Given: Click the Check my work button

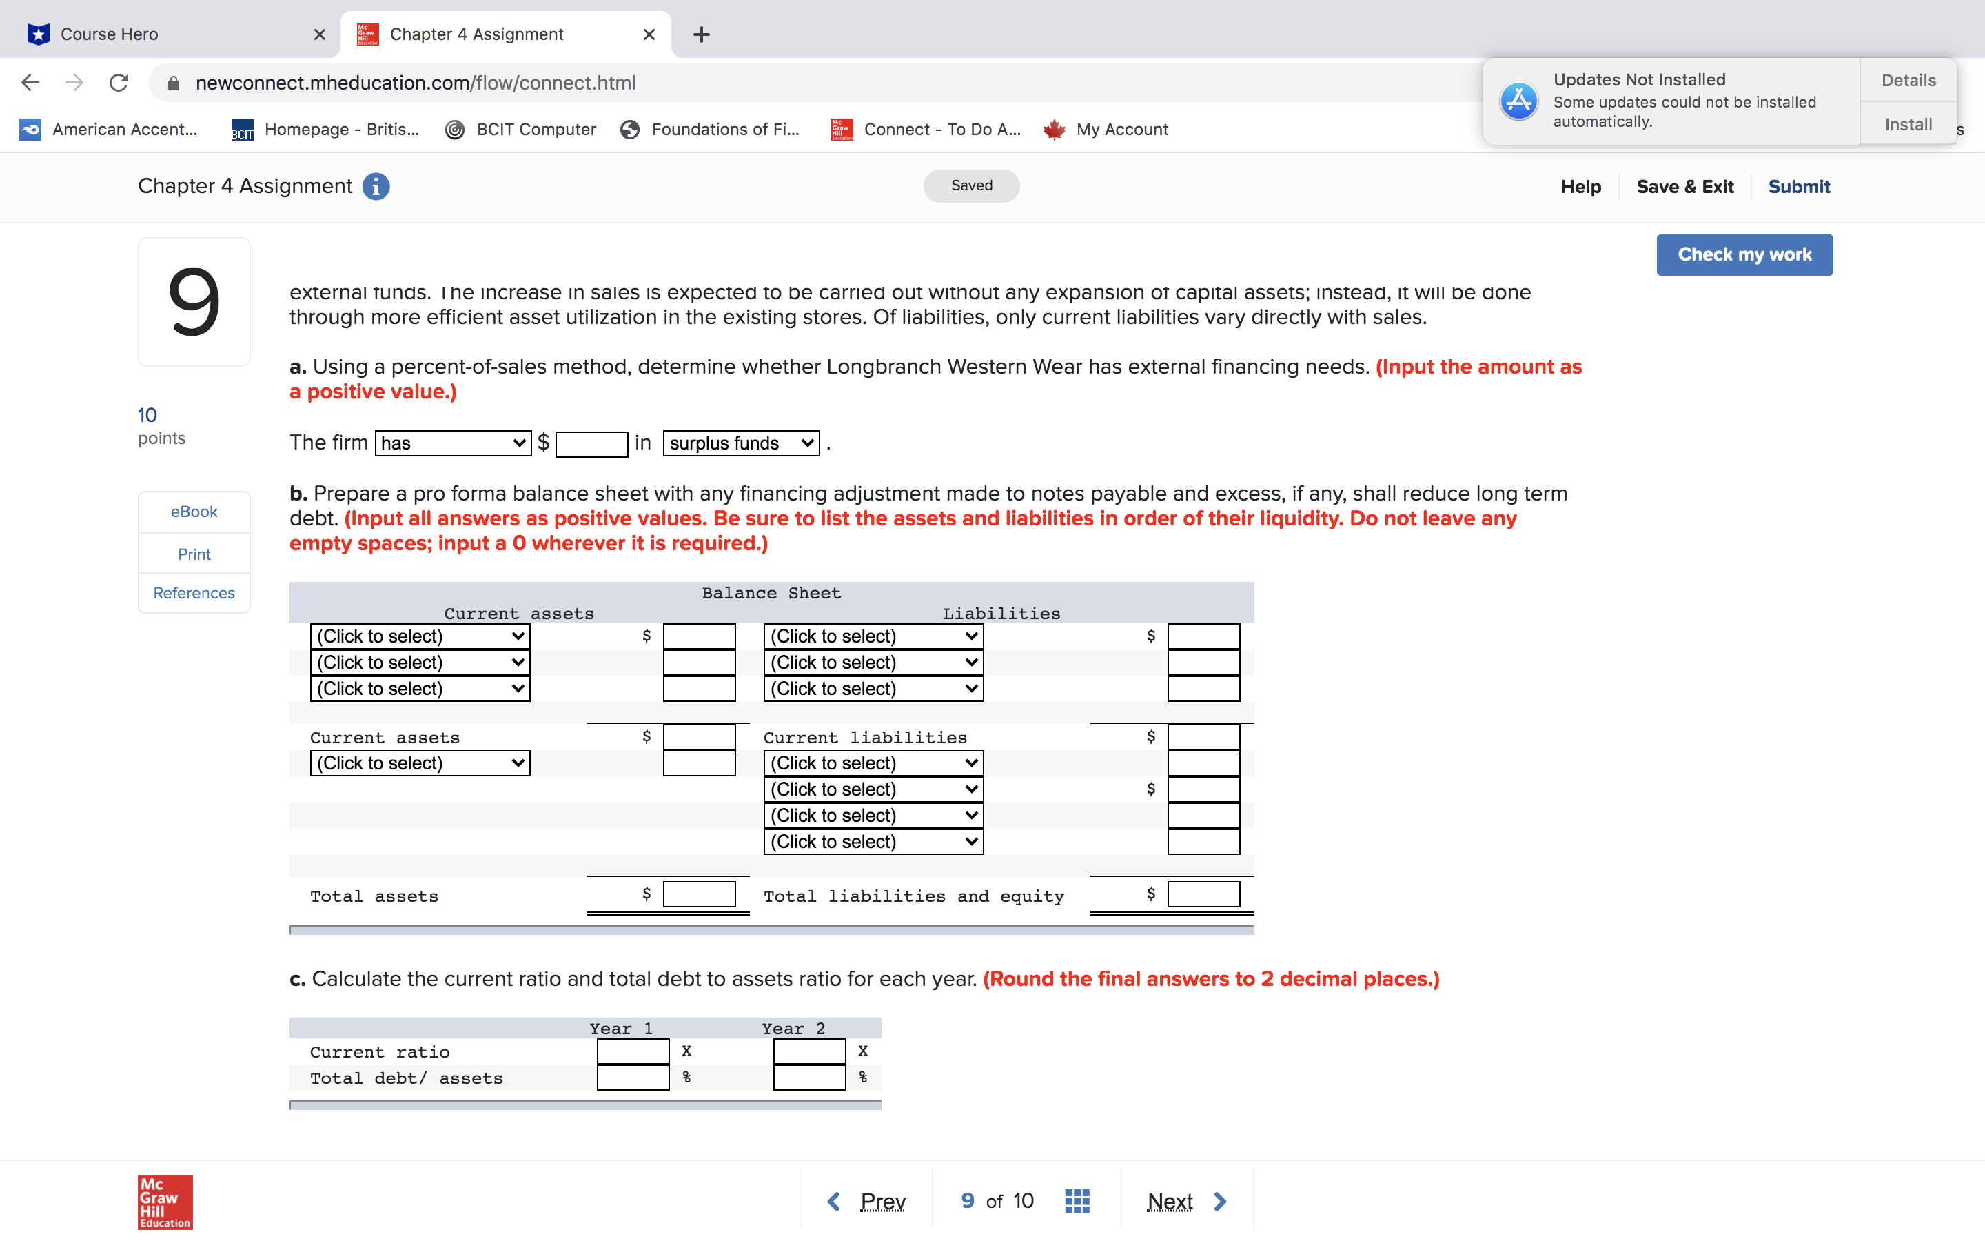Looking at the screenshot, I should pyautogui.click(x=1744, y=254).
